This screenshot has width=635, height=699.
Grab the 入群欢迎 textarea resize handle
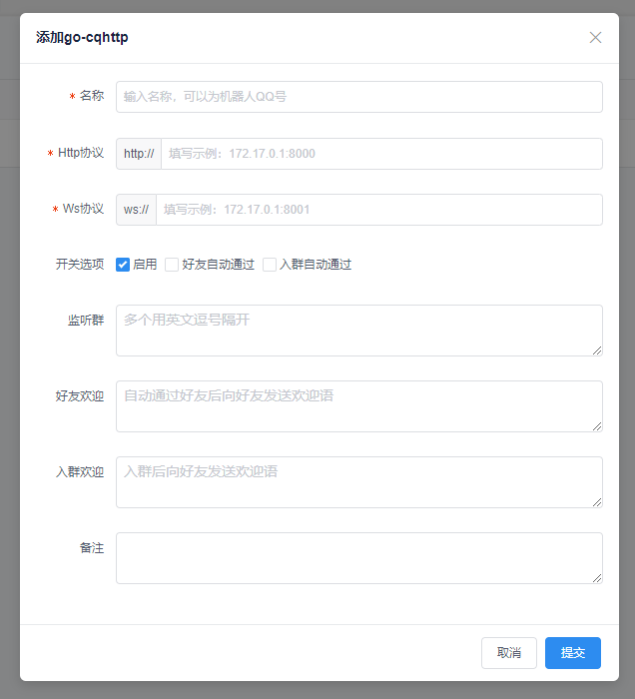point(597,502)
